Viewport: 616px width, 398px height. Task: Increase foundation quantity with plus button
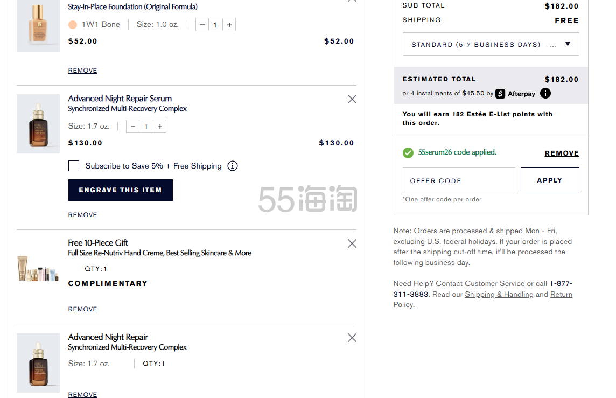[x=229, y=25]
